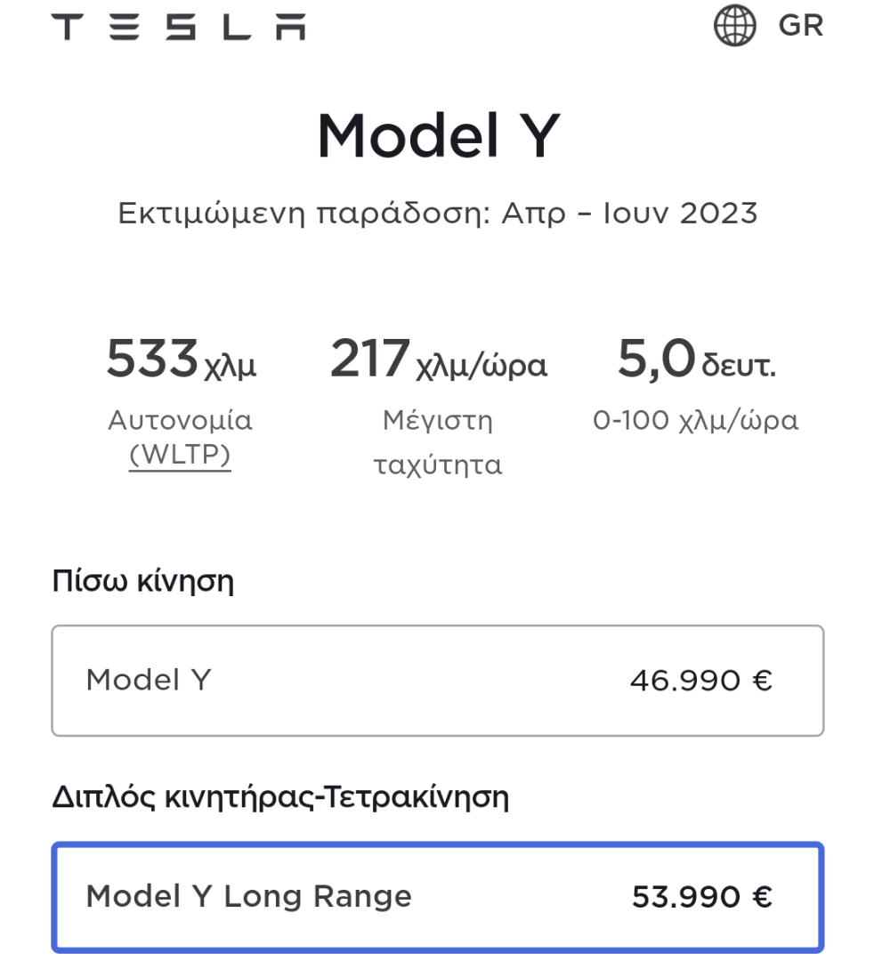
Task: Click the 0-100 χλμ/ώρα label
Action: (696, 421)
